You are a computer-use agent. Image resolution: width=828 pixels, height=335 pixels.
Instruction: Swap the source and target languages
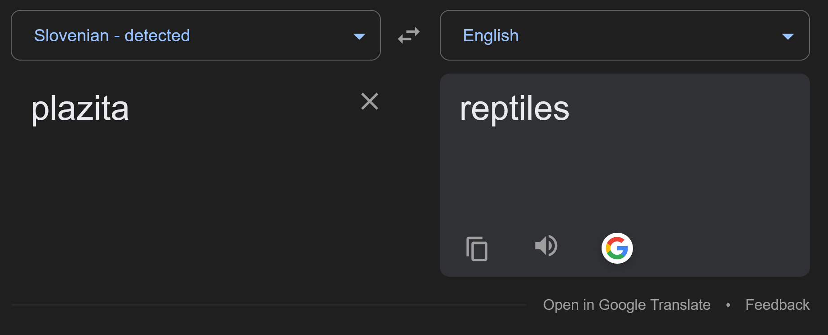tap(409, 35)
